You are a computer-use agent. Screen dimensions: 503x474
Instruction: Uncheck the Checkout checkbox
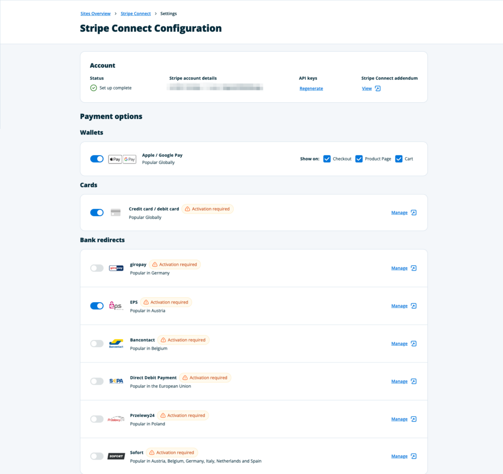coord(327,159)
